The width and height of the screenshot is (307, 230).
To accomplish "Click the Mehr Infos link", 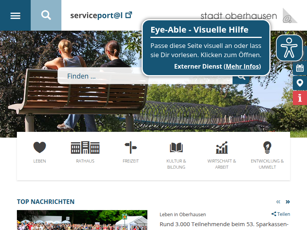I will tap(243, 66).
